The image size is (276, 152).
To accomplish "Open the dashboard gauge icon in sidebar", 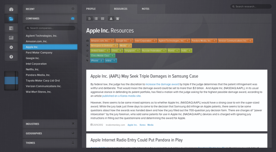I will coord(11,9).
